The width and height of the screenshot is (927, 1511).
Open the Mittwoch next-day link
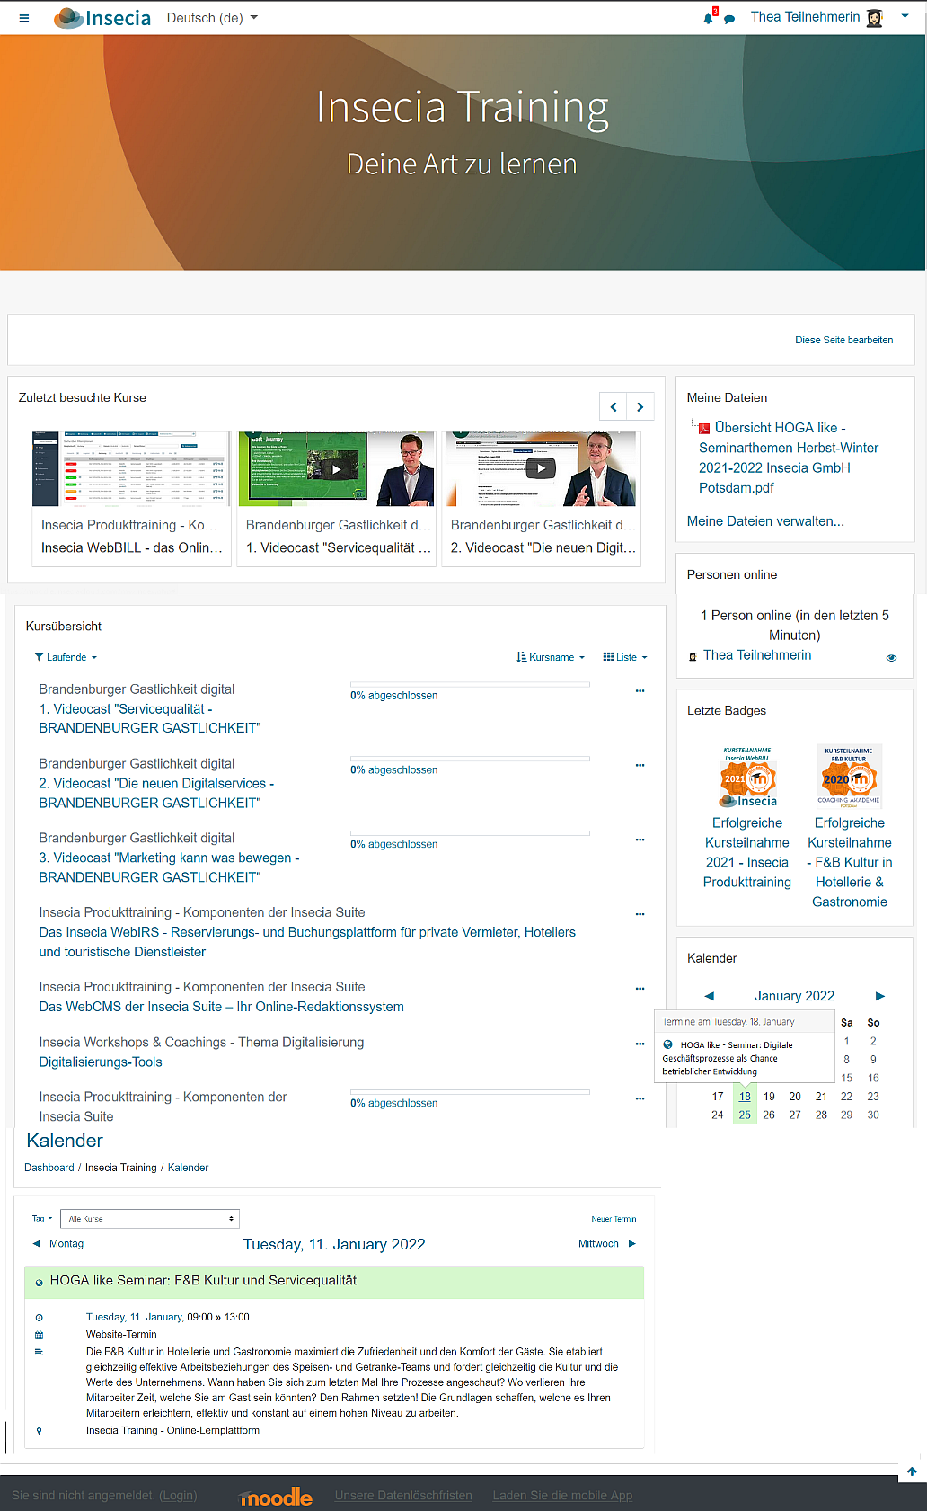click(x=598, y=1244)
